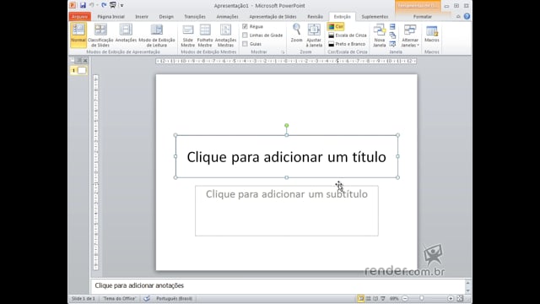This screenshot has width=540, height=304.
Task: Click the subtitle placeholder text
Action: (x=287, y=194)
